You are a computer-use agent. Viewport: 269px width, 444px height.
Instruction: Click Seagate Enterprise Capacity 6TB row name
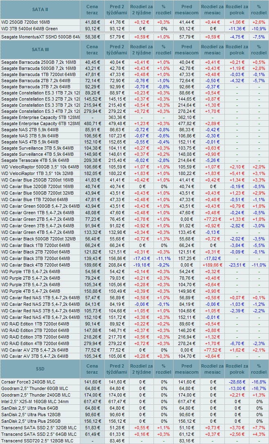(x=40, y=123)
